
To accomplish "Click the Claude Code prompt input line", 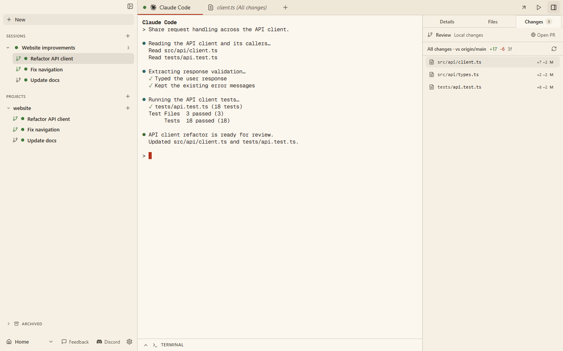I will tap(280, 156).
